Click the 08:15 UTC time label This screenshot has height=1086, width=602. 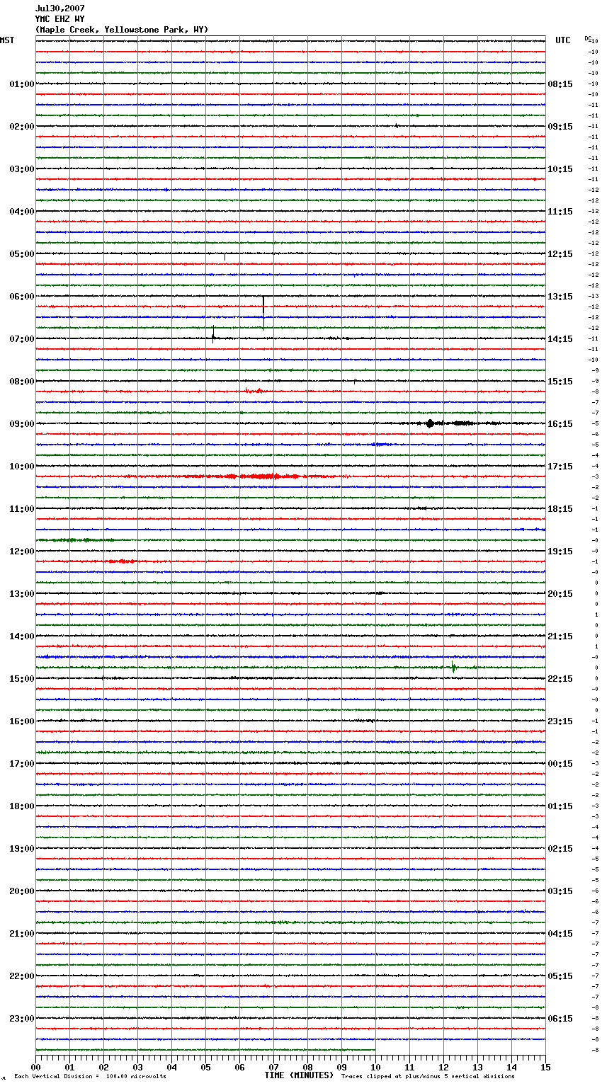point(560,84)
